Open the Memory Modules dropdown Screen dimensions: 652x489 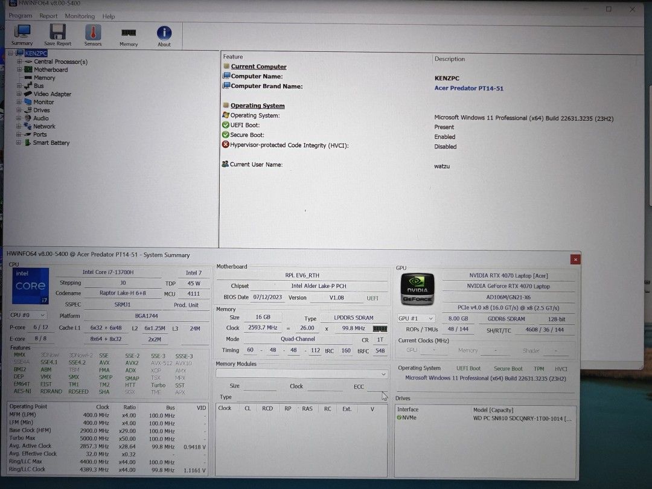(x=301, y=374)
